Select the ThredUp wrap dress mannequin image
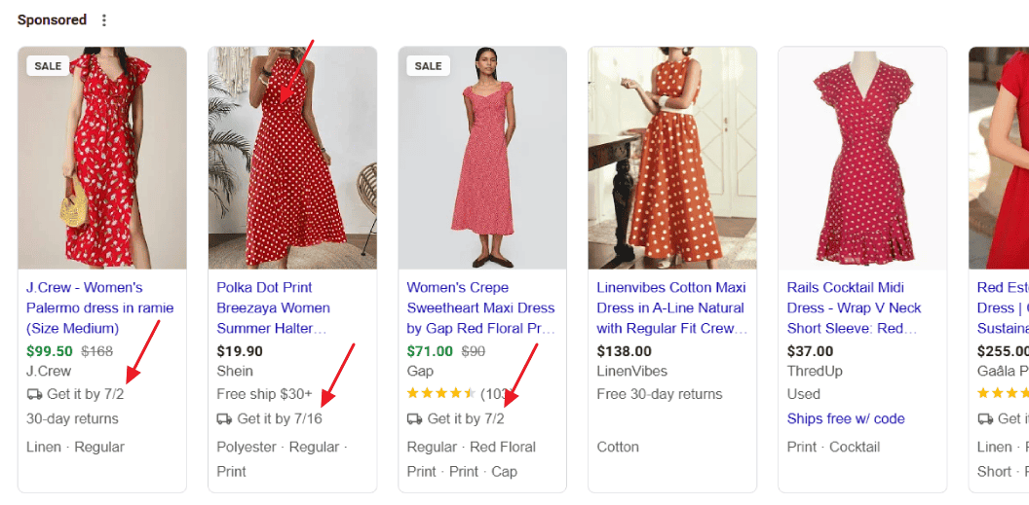 coord(862,158)
